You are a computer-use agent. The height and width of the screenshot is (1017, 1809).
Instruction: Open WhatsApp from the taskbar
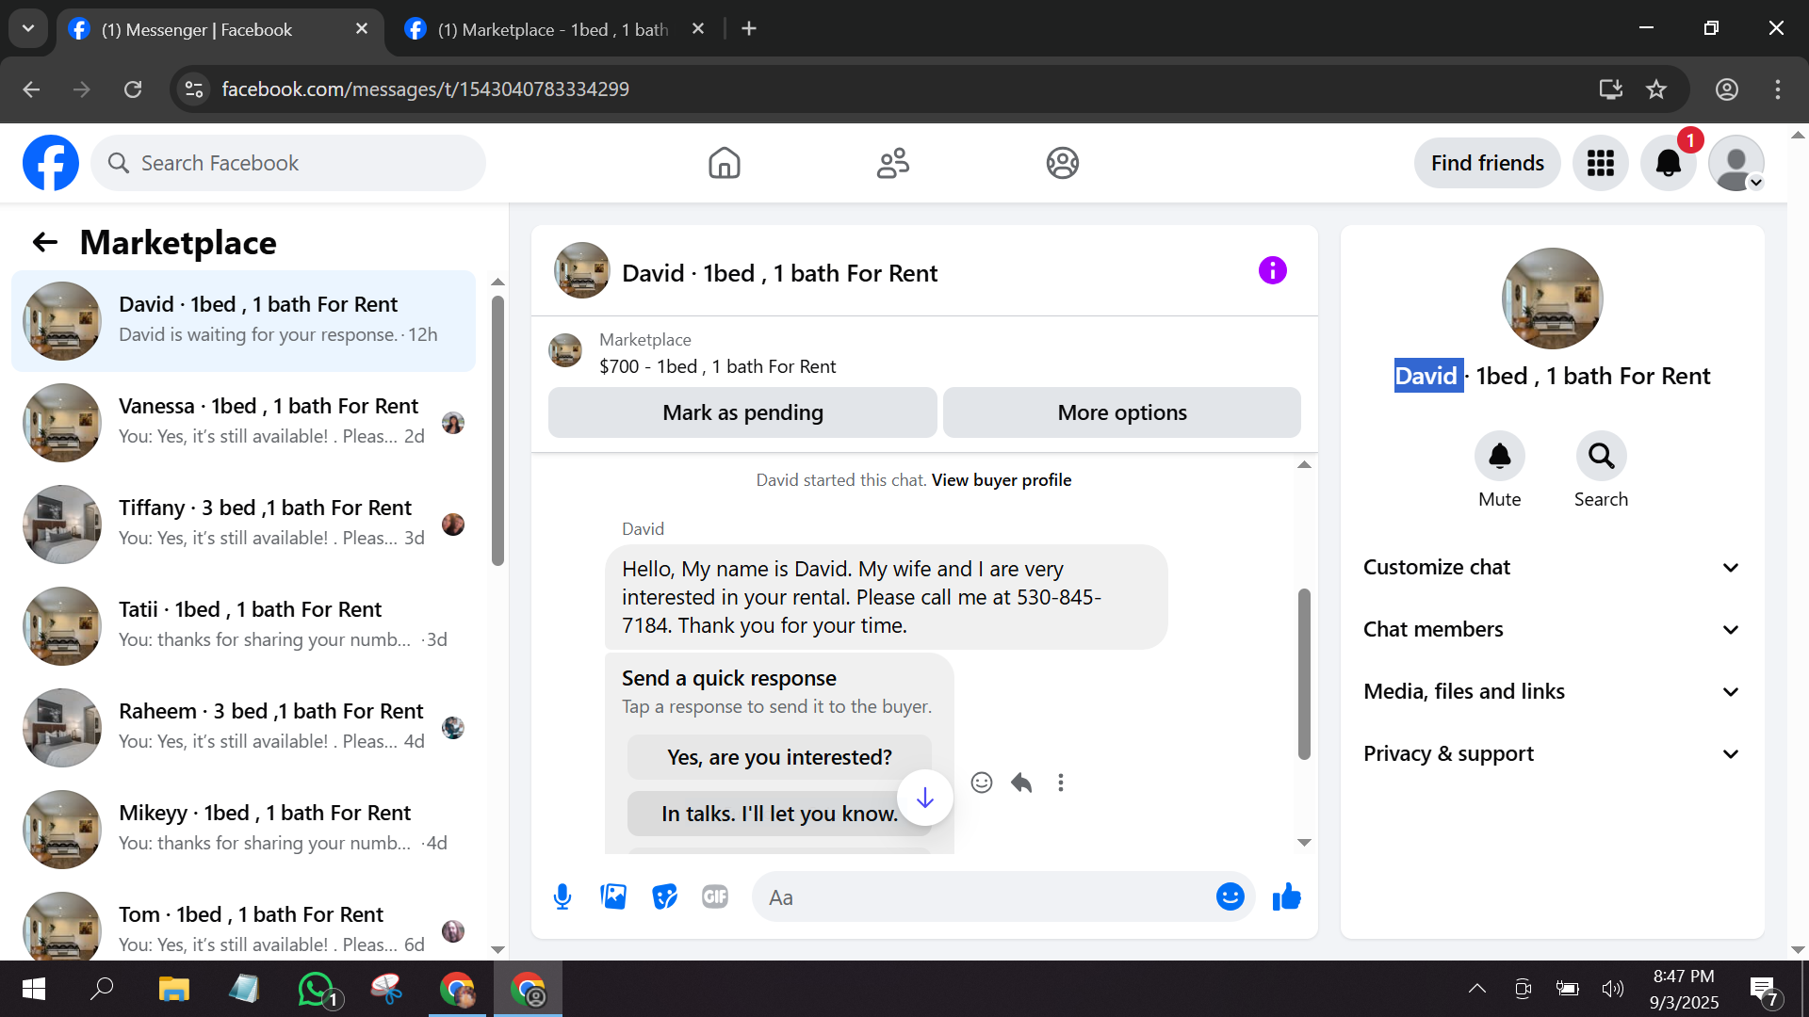[x=317, y=989]
